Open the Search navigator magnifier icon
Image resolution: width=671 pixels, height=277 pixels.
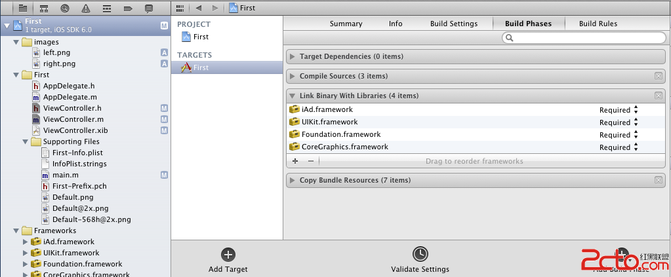pyautogui.click(x=65, y=9)
